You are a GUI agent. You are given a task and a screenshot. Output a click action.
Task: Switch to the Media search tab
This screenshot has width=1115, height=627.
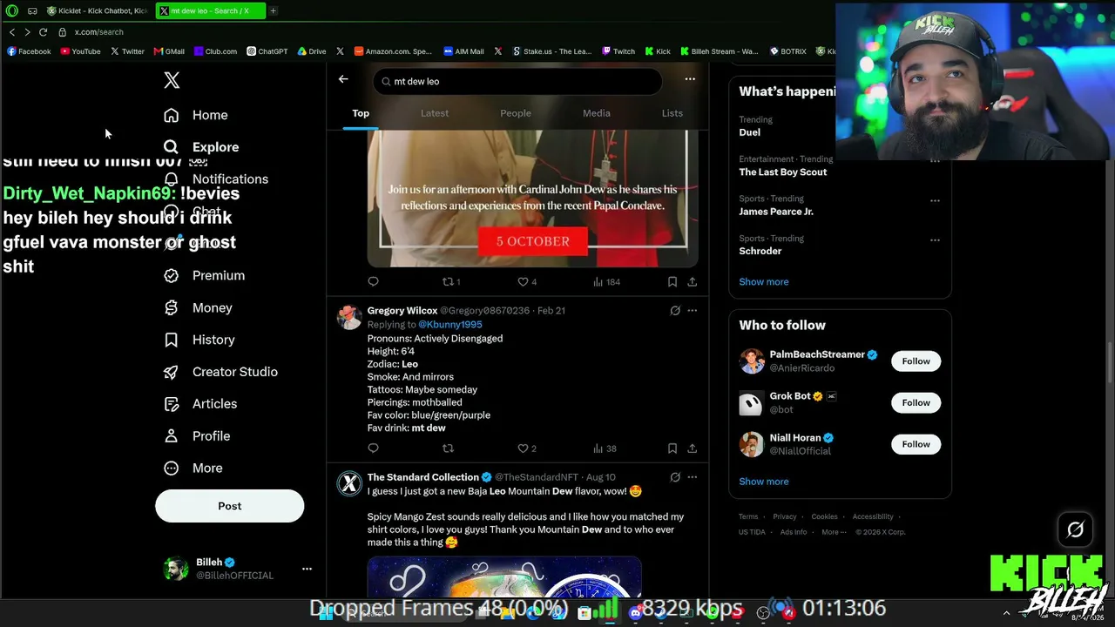(x=597, y=113)
